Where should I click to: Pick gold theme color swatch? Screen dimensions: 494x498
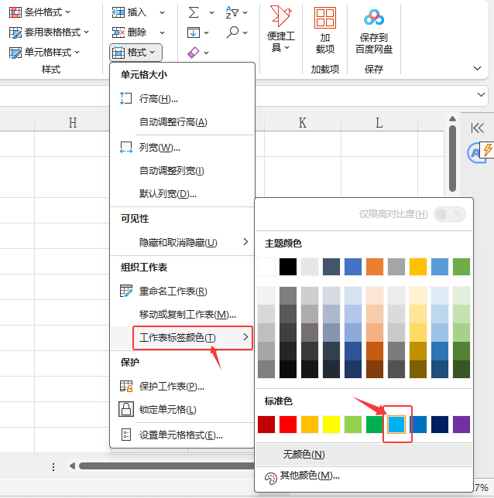coord(418,267)
